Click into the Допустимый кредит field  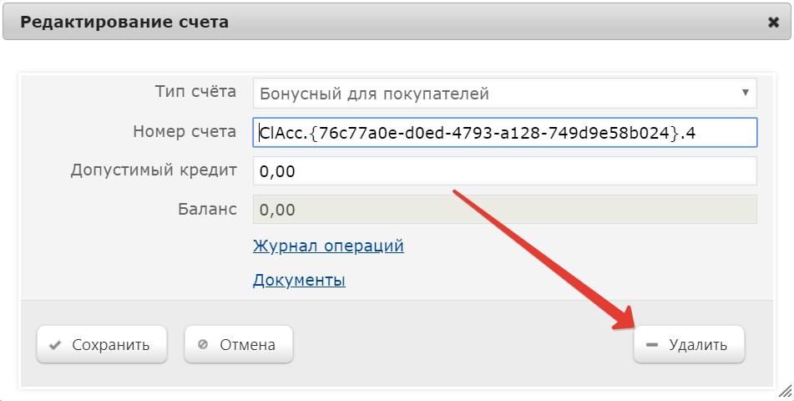(505, 171)
